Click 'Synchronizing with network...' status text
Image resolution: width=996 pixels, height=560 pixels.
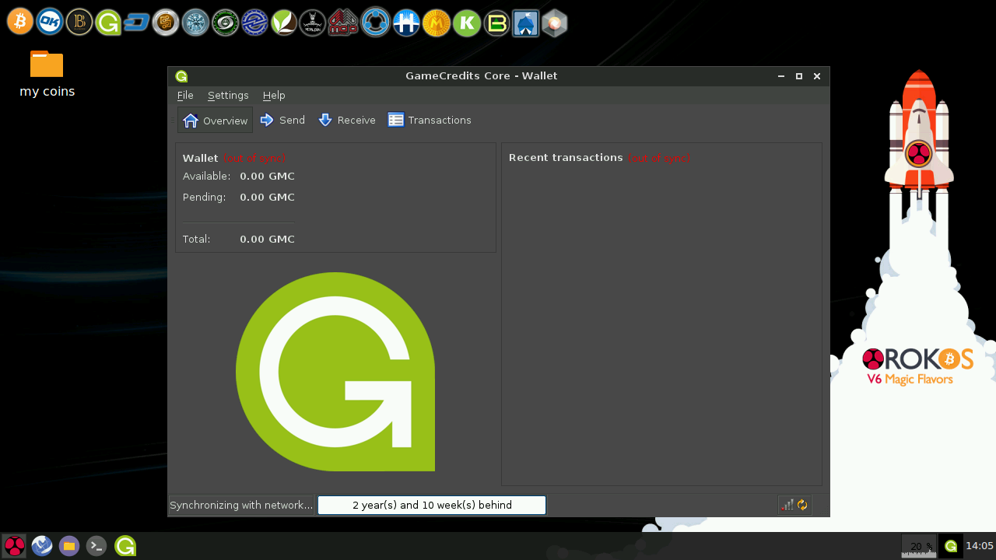click(241, 505)
